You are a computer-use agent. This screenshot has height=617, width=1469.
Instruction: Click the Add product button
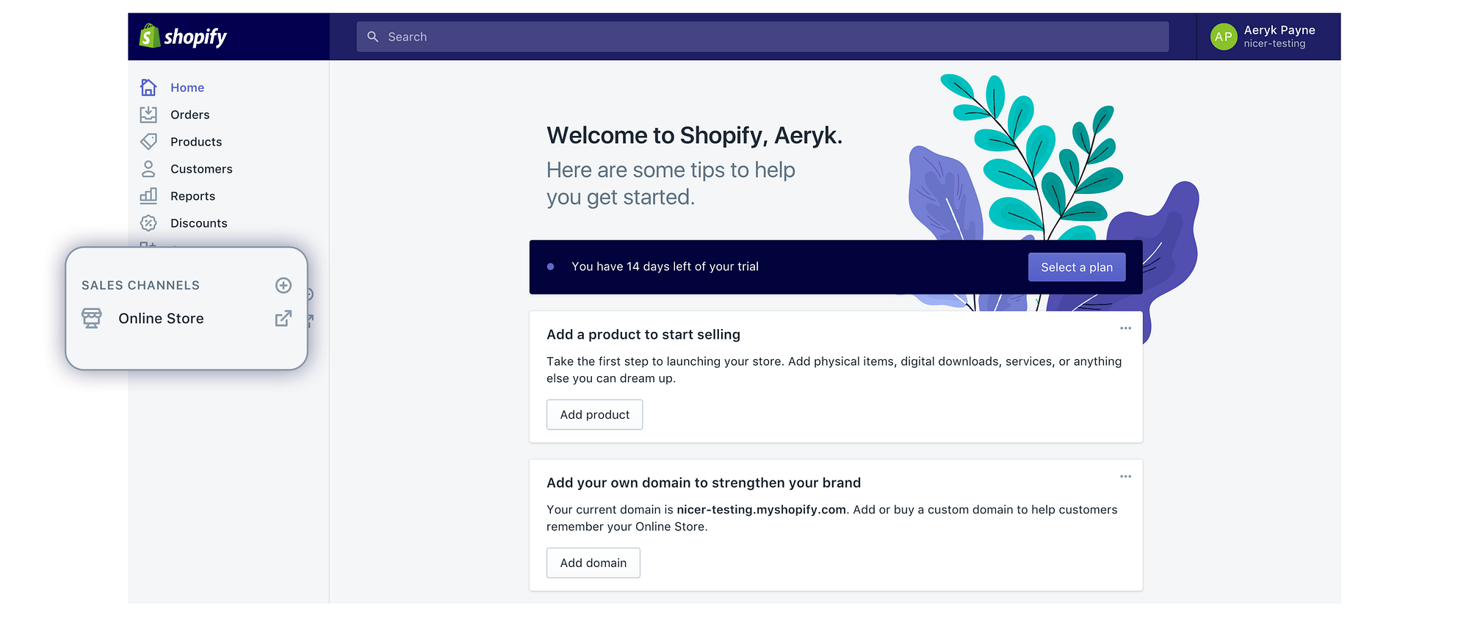click(595, 415)
